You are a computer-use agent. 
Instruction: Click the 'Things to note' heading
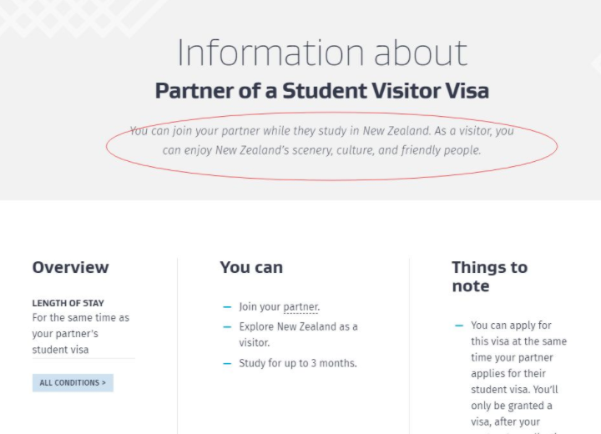tap(489, 276)
